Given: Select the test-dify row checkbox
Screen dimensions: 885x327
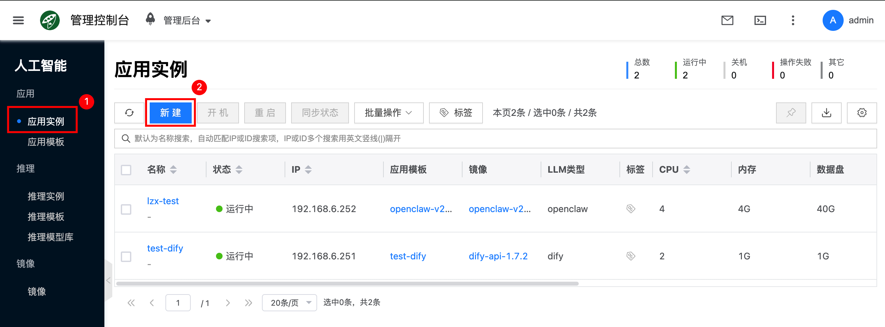Looking at the screenshot, I should click(126, 256).
